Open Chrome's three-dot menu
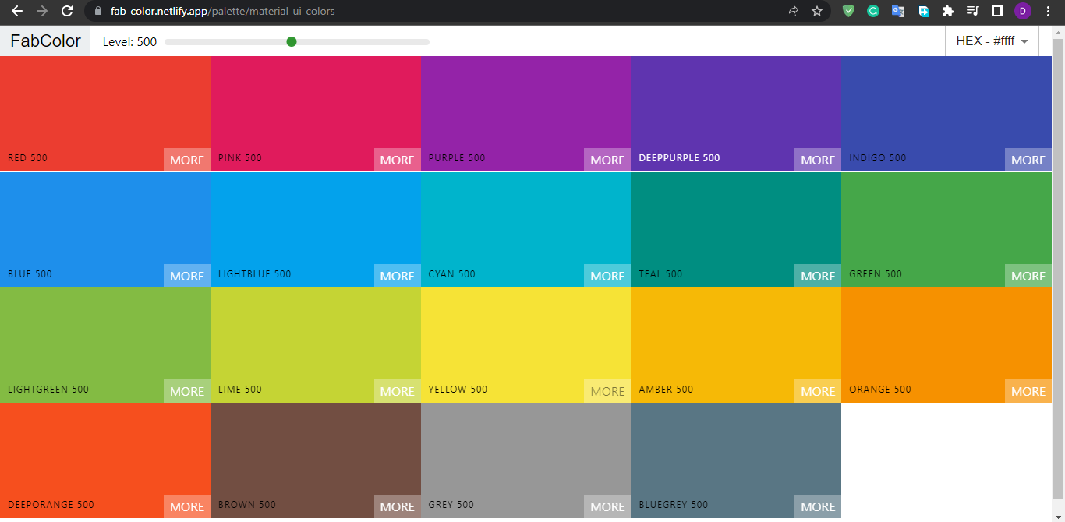The width and height of the screenshot is (1065, 522). 1047,11
